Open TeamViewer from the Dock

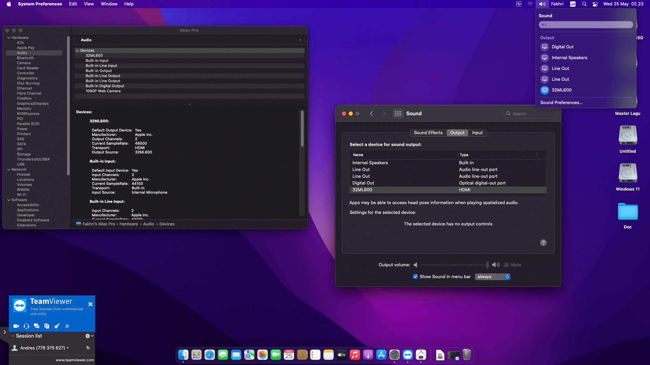pyautogui.click(x=408, y=355)
